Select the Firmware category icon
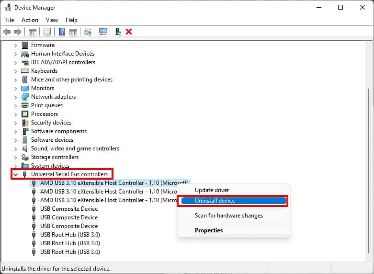The width and height of the screenshot is (374, 274). pos(25,45)
